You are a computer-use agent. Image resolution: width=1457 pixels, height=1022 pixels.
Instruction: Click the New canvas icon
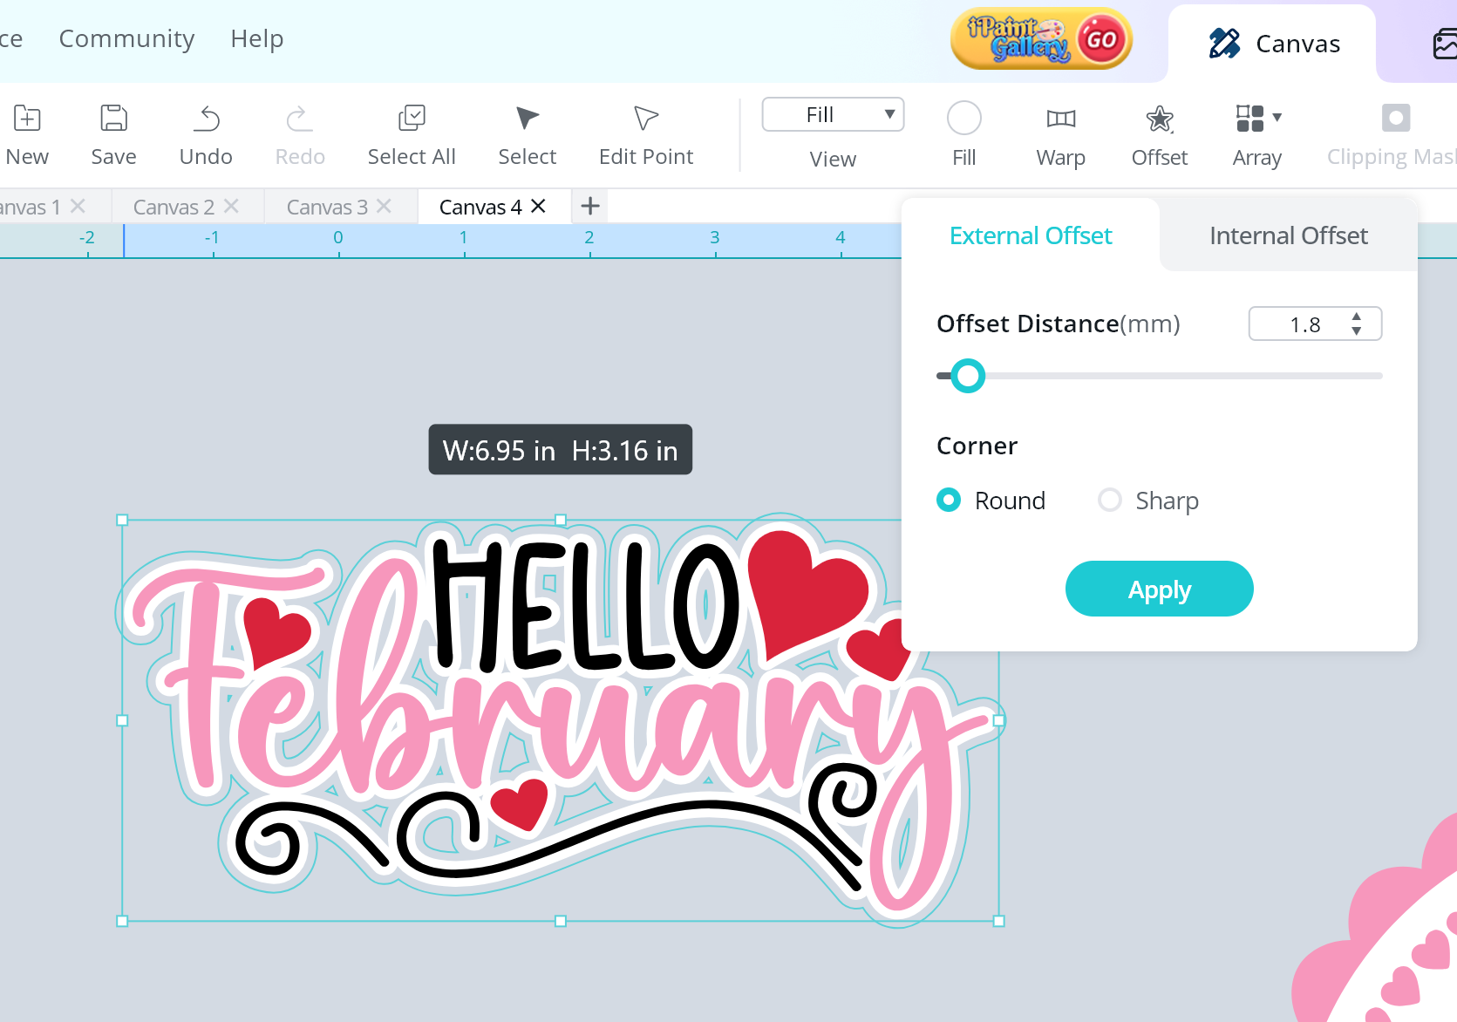point(27,119)
